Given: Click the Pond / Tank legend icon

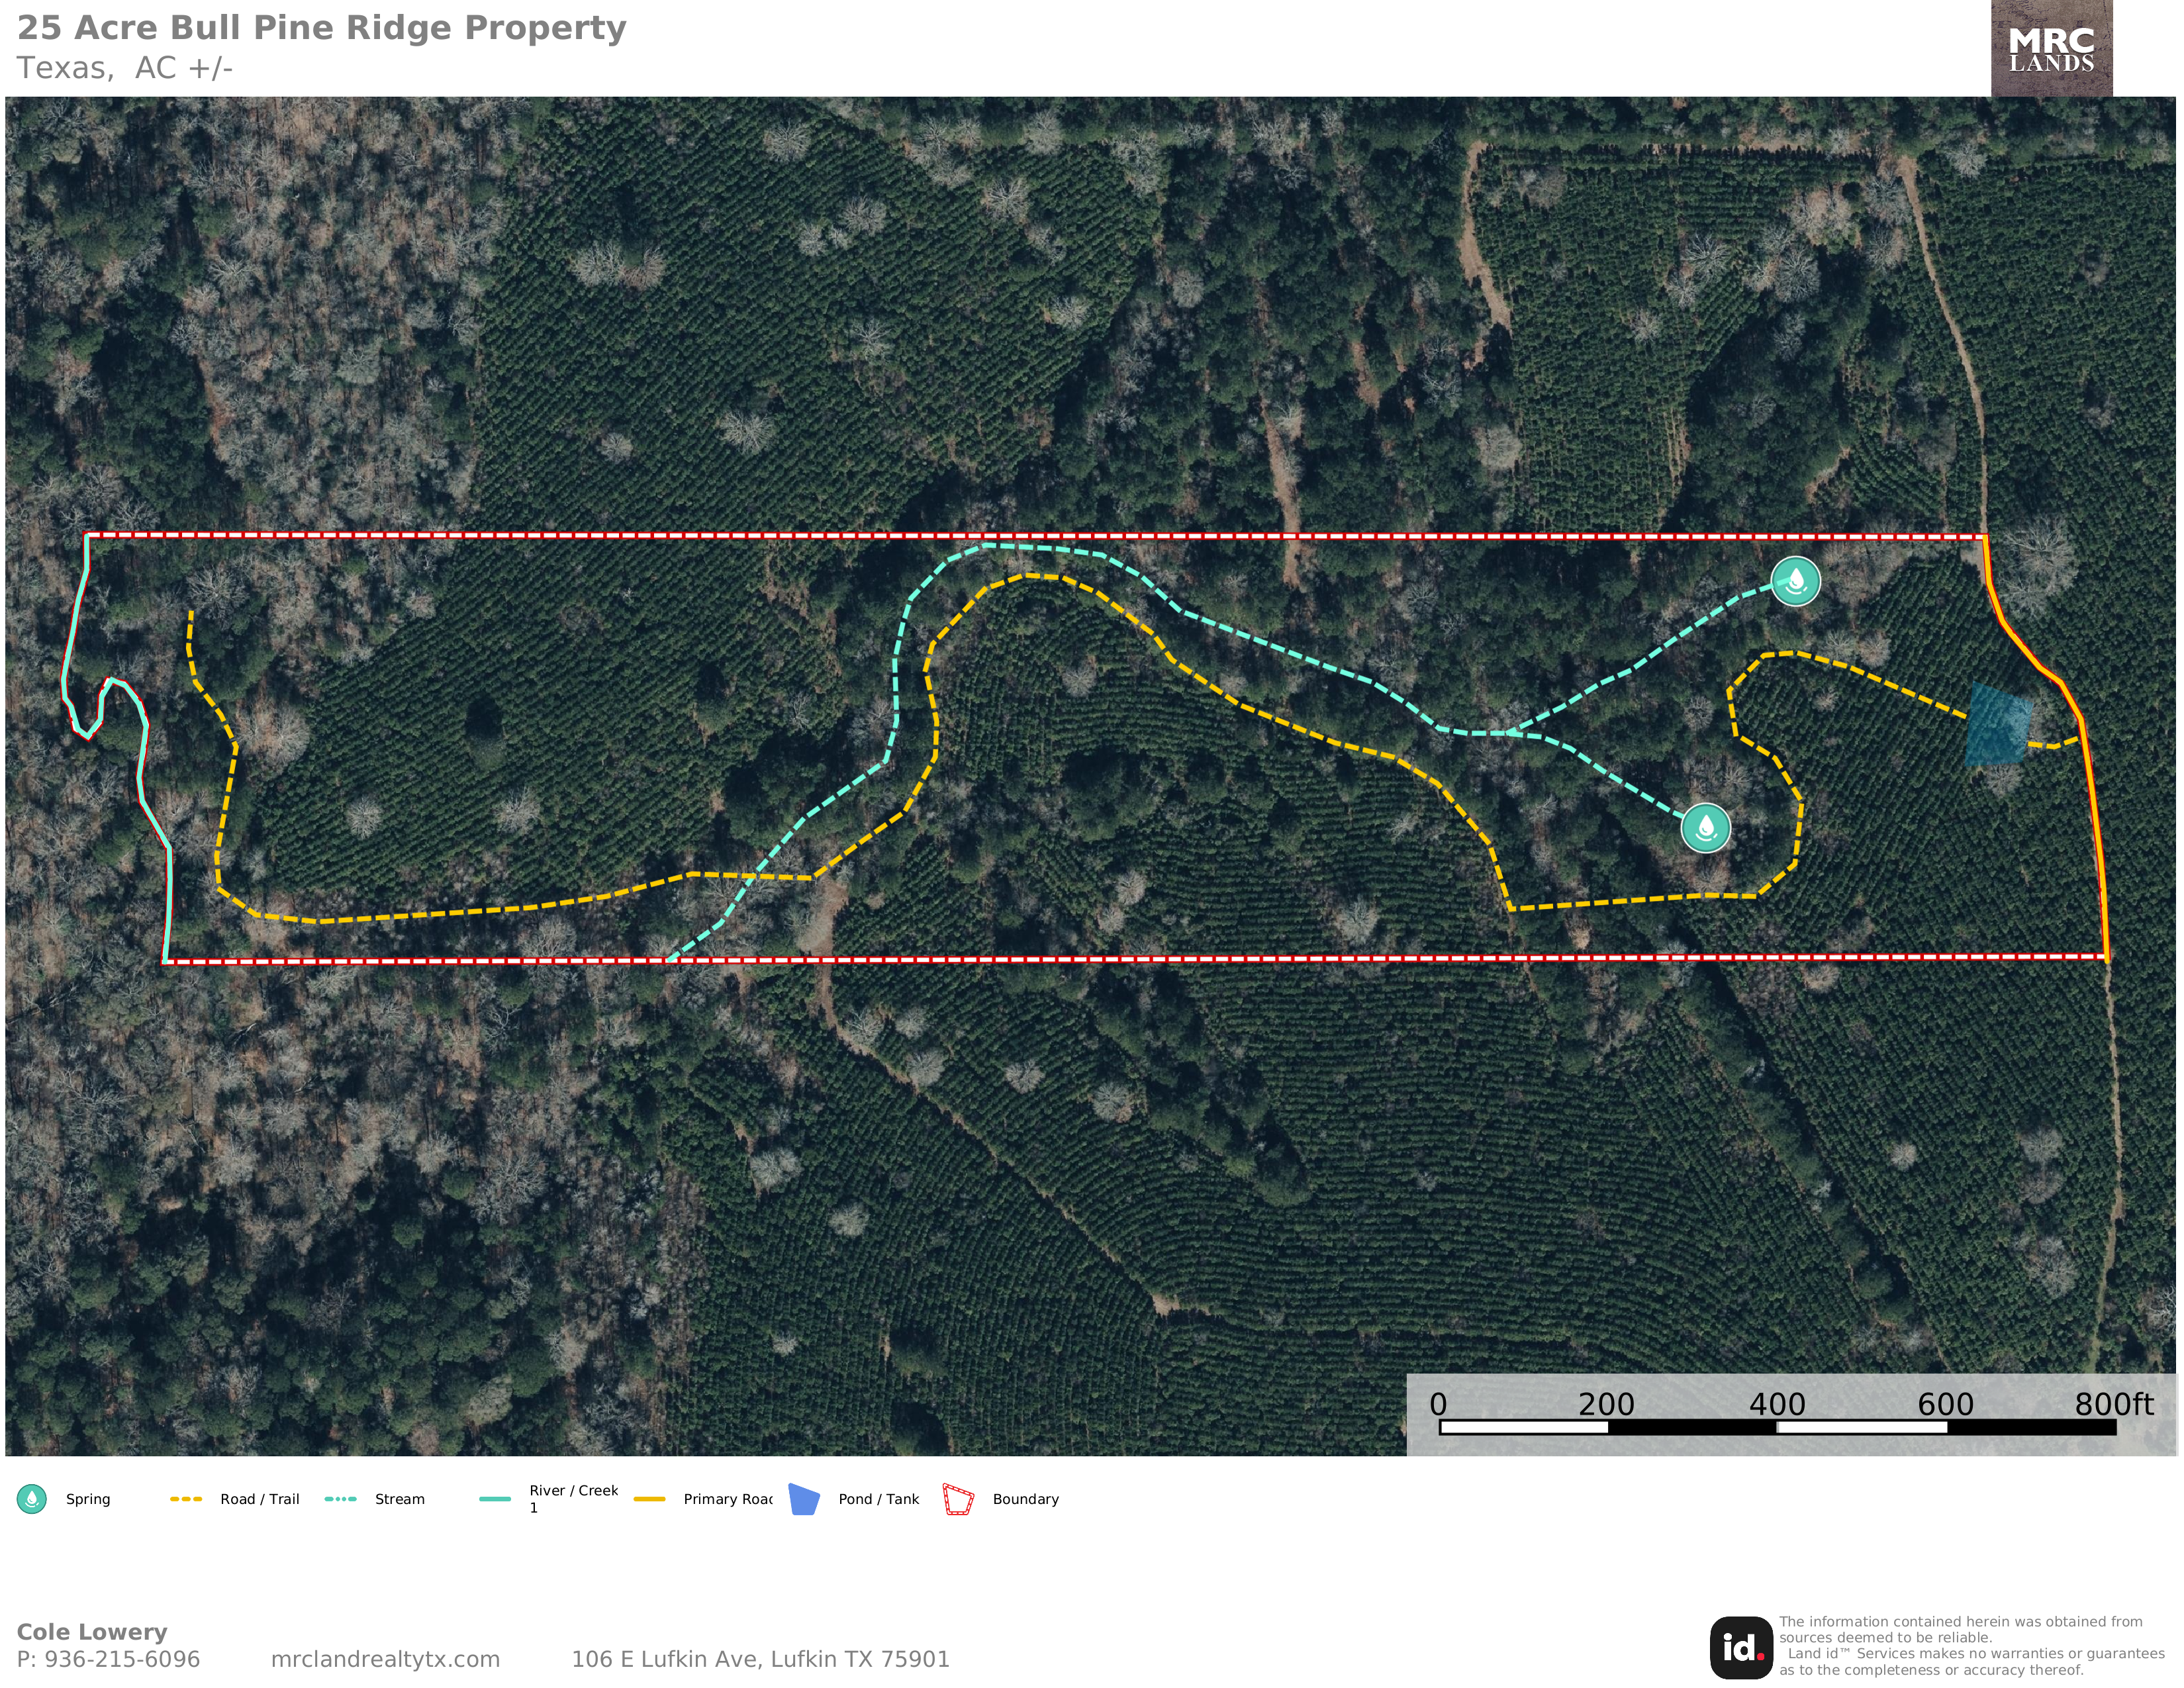Looking at the screenshot, I should [x=804, y=1499].
